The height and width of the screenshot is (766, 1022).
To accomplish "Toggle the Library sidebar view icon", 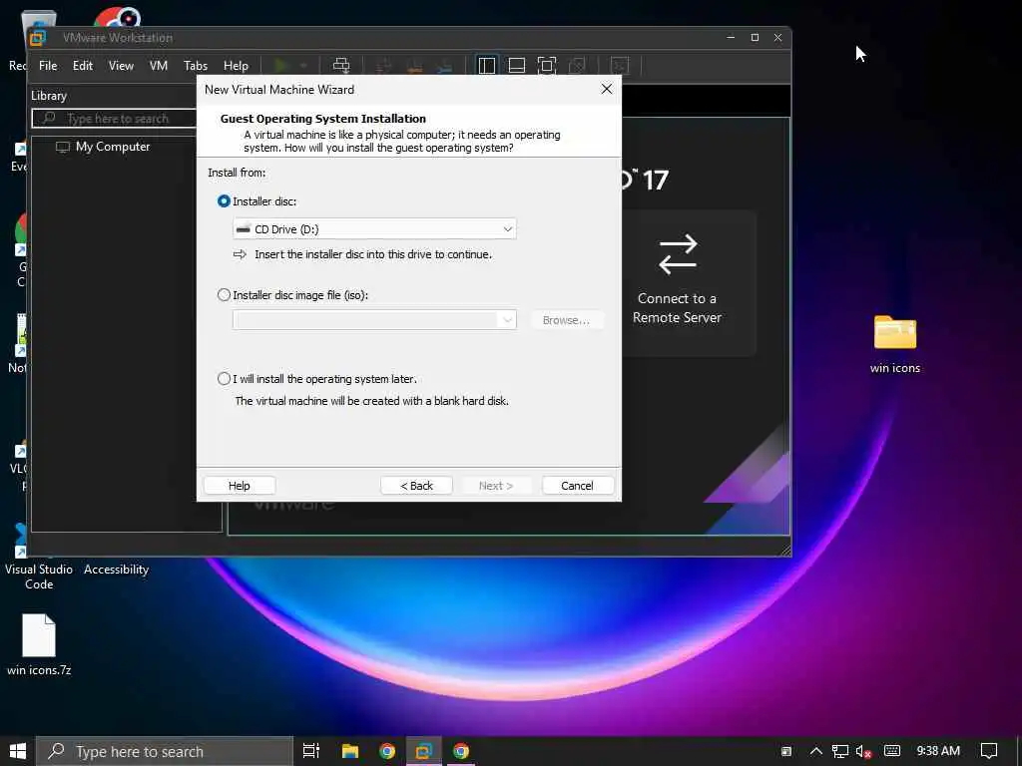I will pos(486,65).
